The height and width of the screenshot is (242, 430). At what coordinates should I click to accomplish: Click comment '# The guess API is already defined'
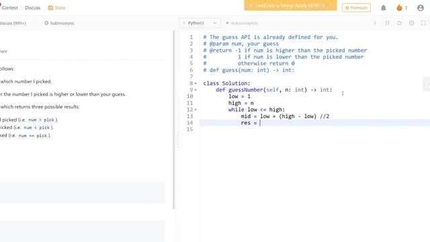click(271, 37)
